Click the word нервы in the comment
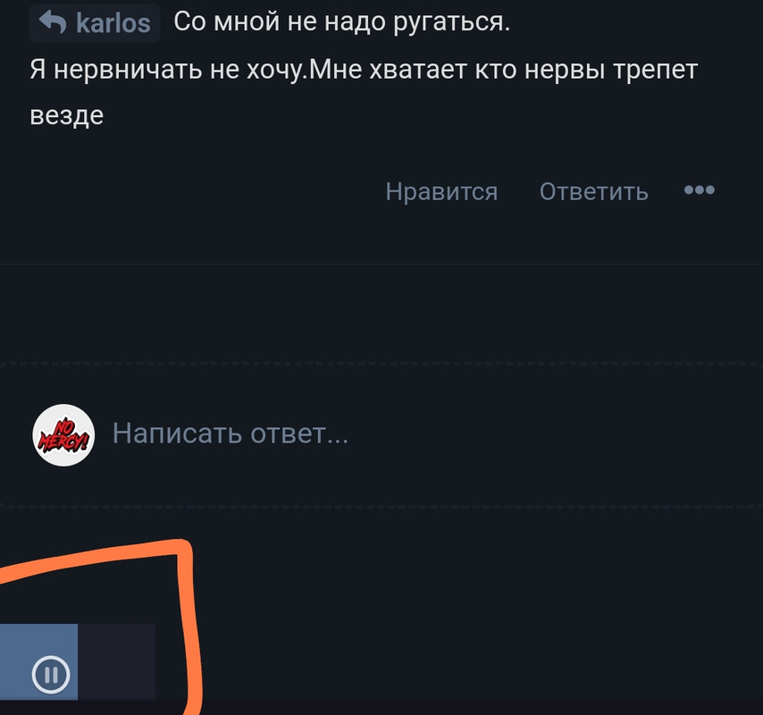 [x=565, y=71]
